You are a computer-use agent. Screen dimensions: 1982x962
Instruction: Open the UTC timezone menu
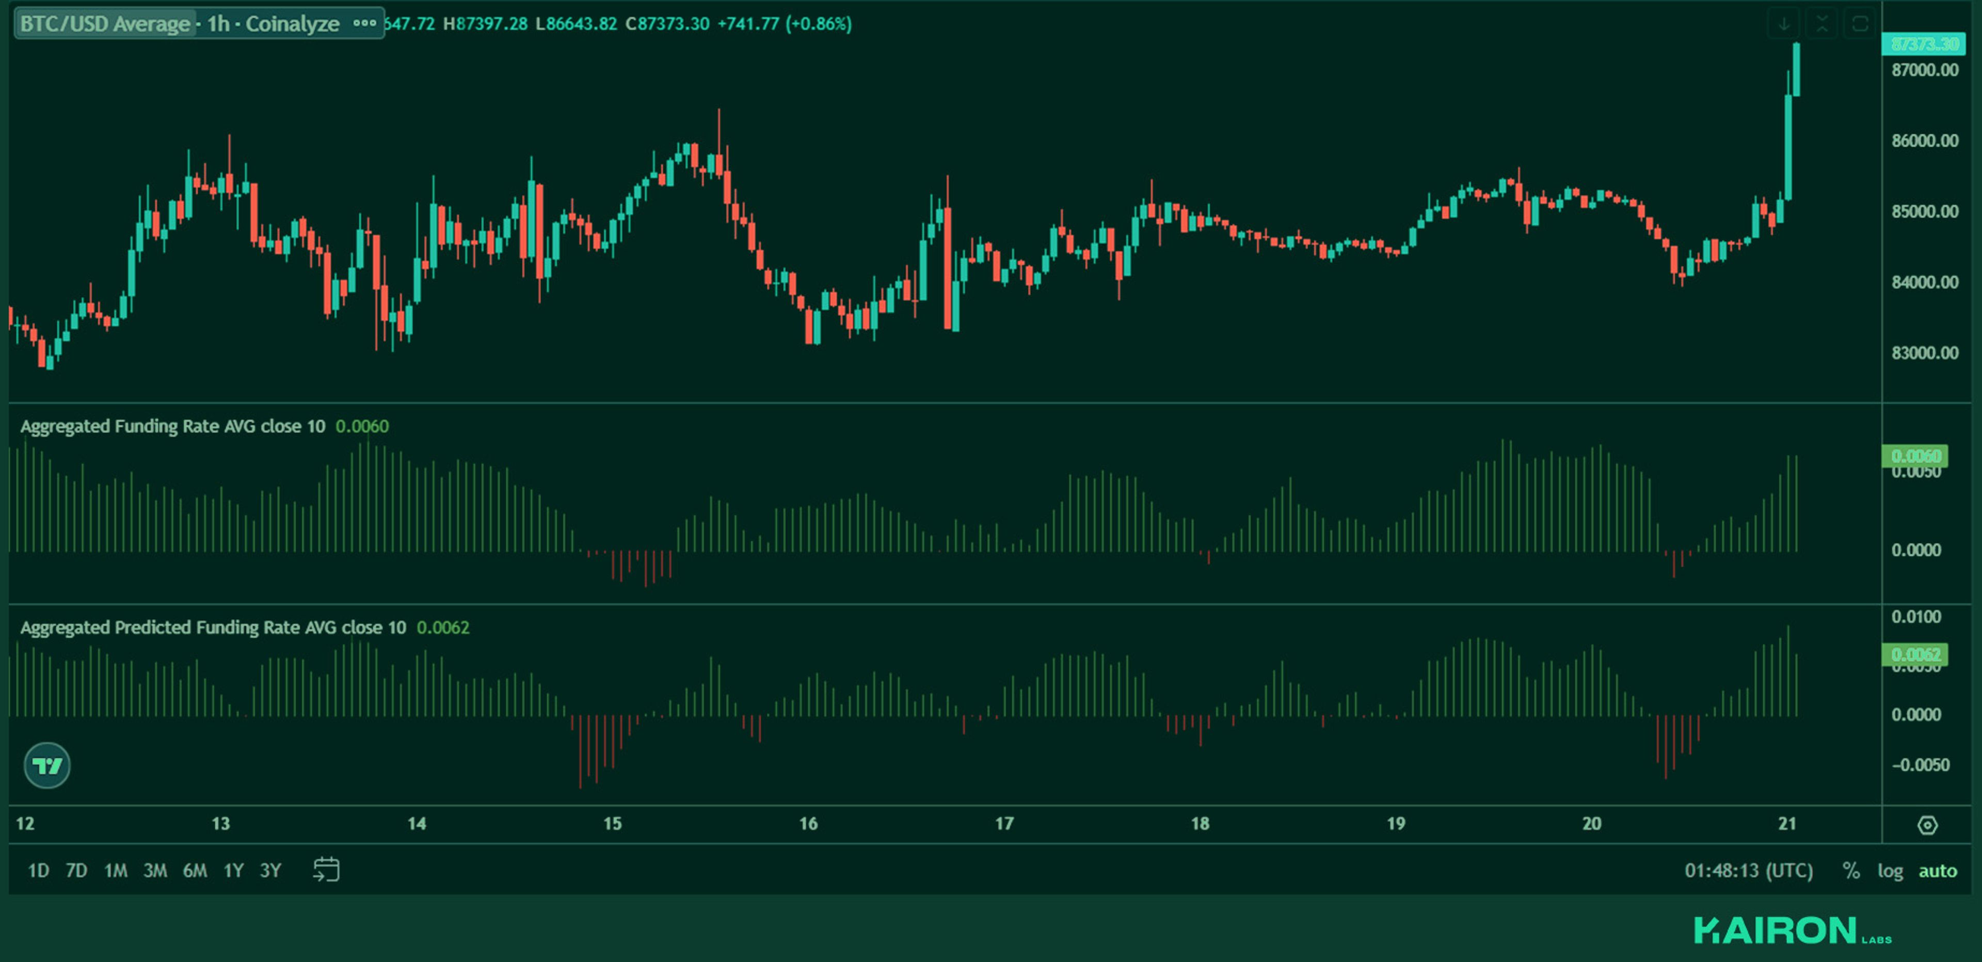click(x=1748, y=871)
